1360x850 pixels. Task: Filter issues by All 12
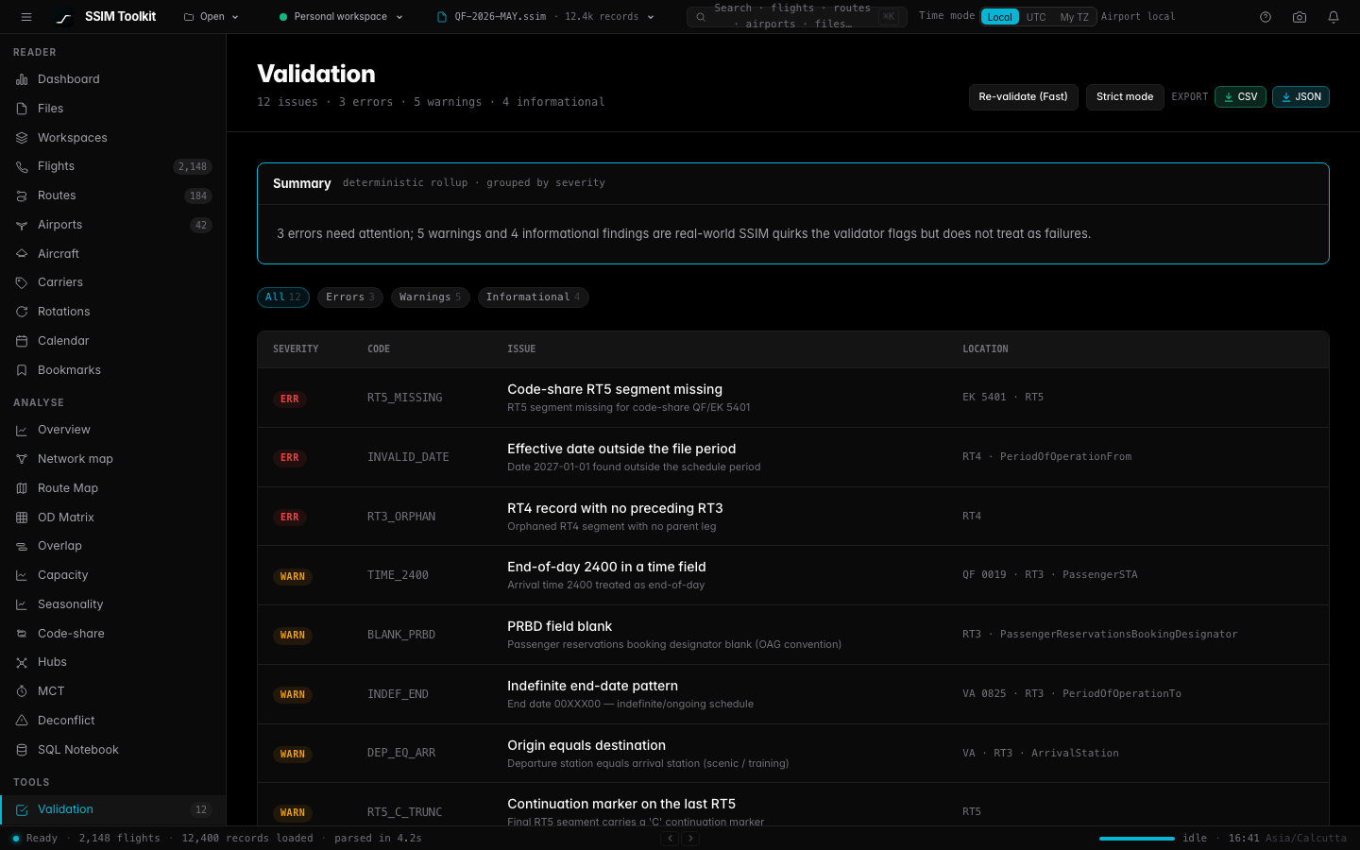[x=283, y=297]
